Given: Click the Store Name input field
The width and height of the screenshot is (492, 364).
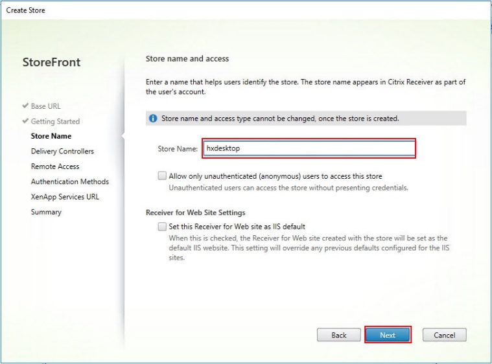Looking at the screenshot, I should click(x=309, y=148).
